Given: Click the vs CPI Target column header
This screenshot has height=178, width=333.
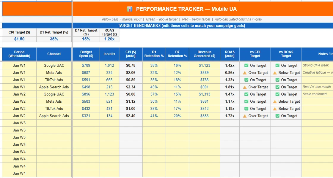Looking at the screenshot, I should 255,54.
